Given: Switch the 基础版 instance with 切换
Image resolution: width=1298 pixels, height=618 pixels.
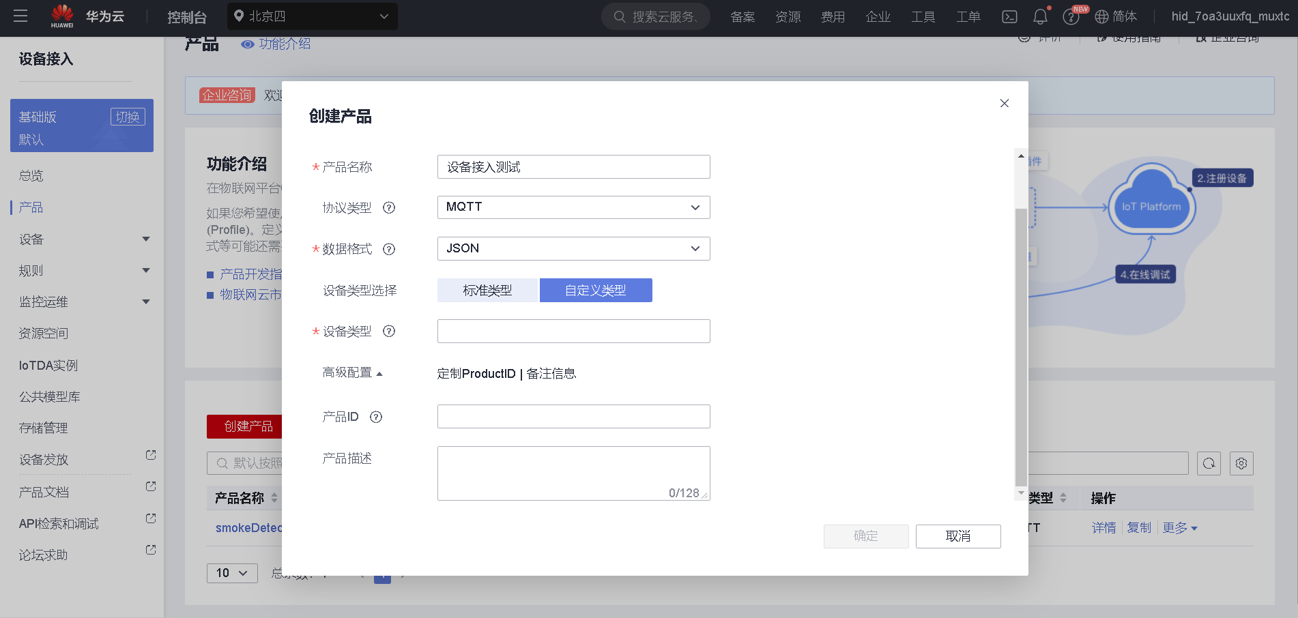Looking at the screenshot, I should [128, 117].
